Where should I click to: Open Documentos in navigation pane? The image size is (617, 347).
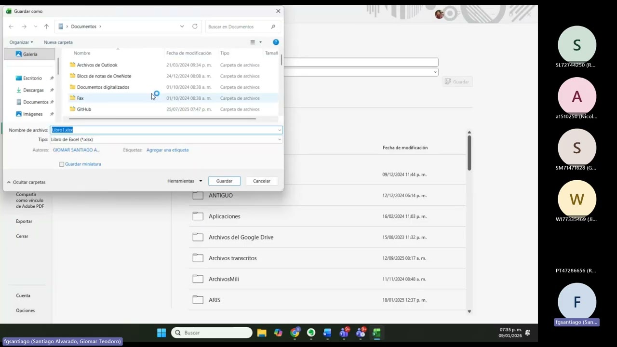36,102
